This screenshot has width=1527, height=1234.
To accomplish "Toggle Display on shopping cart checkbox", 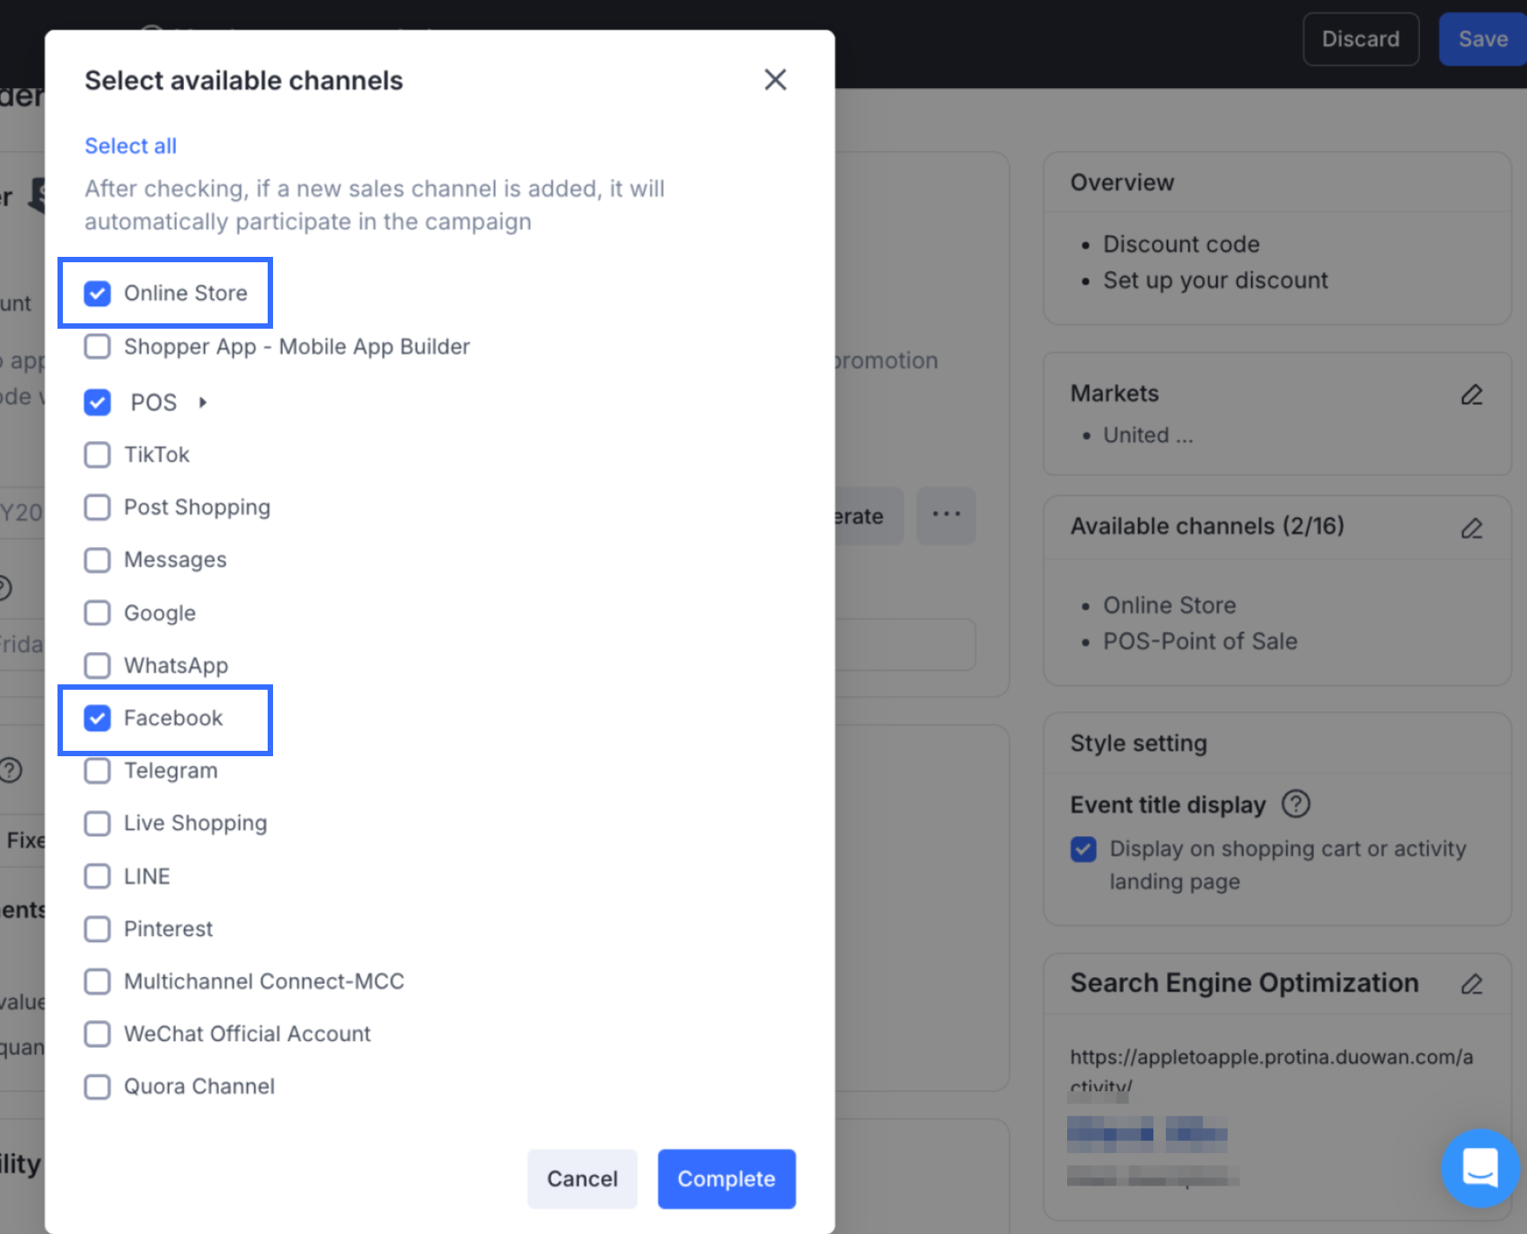I will coord(1083,850).
